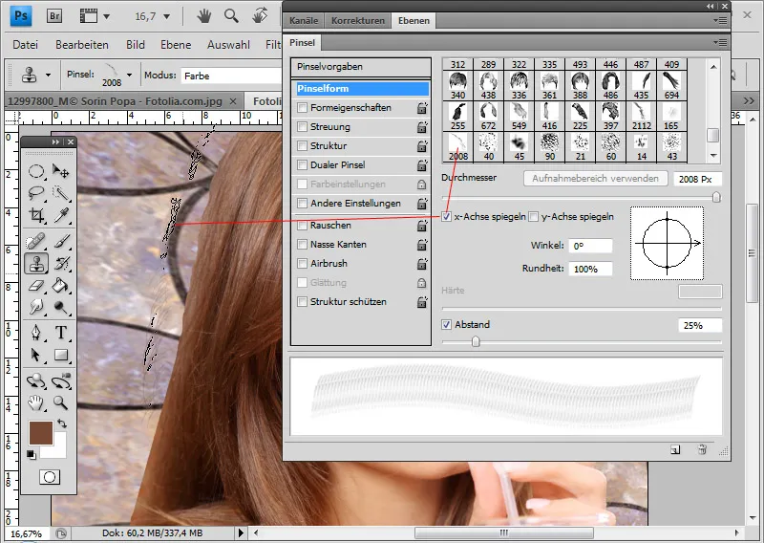Viewport: 764px width, 543px height.
Task: Open the zoom level 16,7 dropdown
Action: (166, 16)
